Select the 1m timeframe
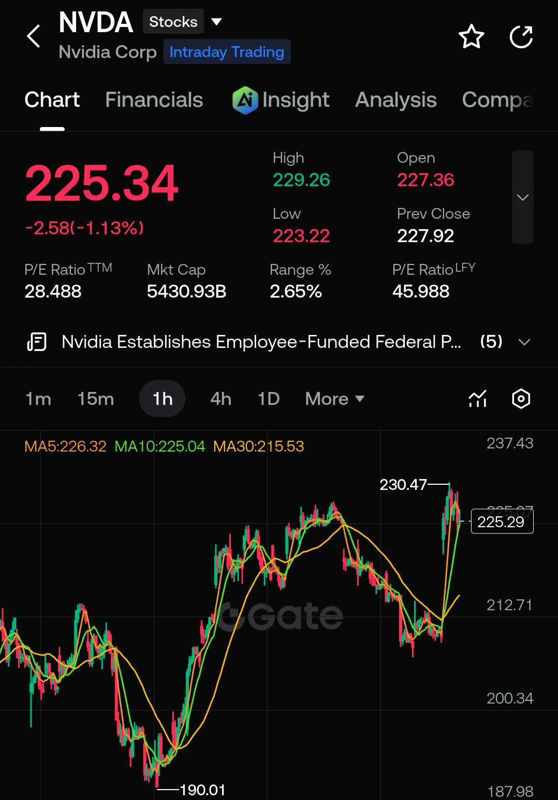The width and height of the screenshot is (558, 800). point(38,399)
